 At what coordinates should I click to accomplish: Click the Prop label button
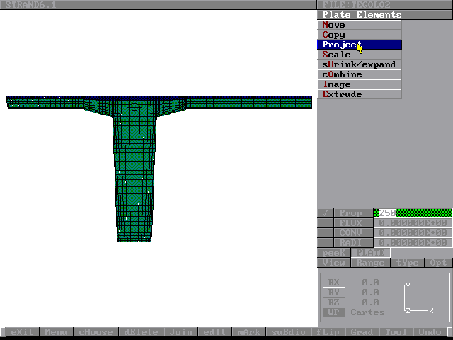(x=354, y=213)
